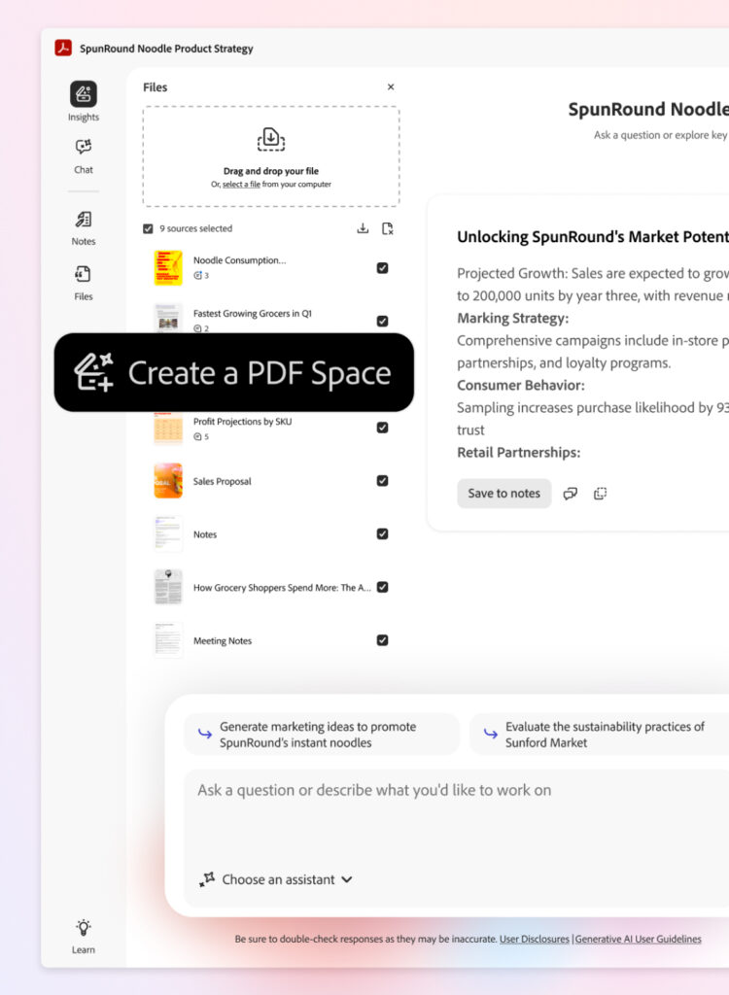This screenshot has height=995, width=729.
Task: Close the Files panel
Action: point(391,87)
